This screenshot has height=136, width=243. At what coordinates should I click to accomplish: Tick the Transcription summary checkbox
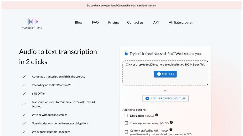126,123
